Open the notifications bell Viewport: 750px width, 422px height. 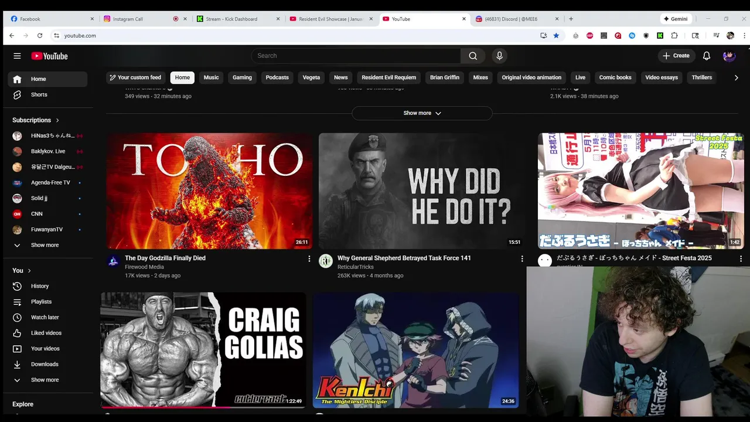(707, 56)
